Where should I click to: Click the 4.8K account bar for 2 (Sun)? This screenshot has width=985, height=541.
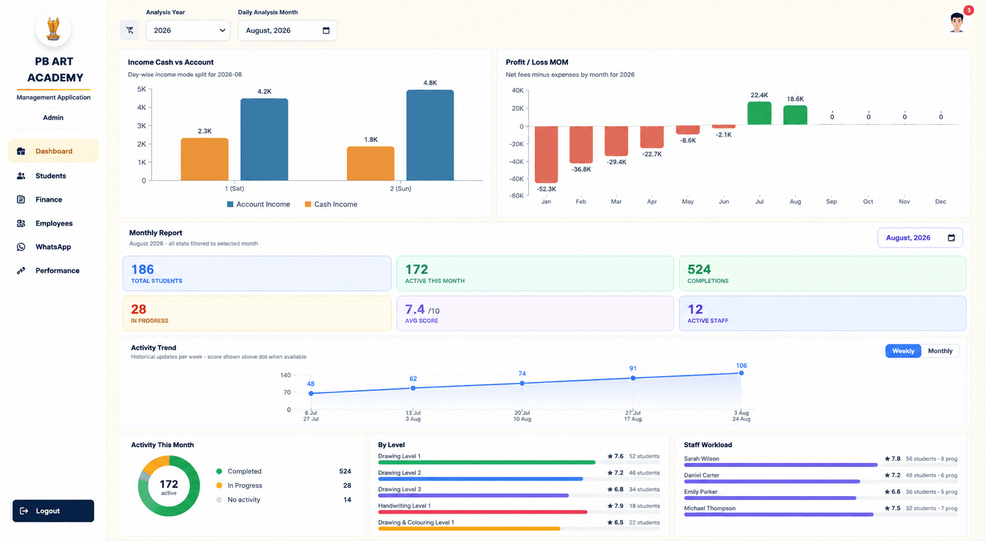pyautogui.click(x=430, y=135)
